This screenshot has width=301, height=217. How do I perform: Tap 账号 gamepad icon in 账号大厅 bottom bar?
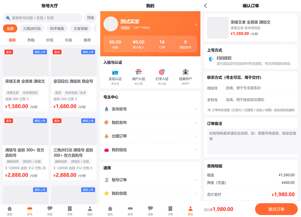(30, 209)
